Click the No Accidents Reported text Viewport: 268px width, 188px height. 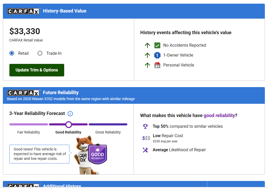tap(184, 45)
